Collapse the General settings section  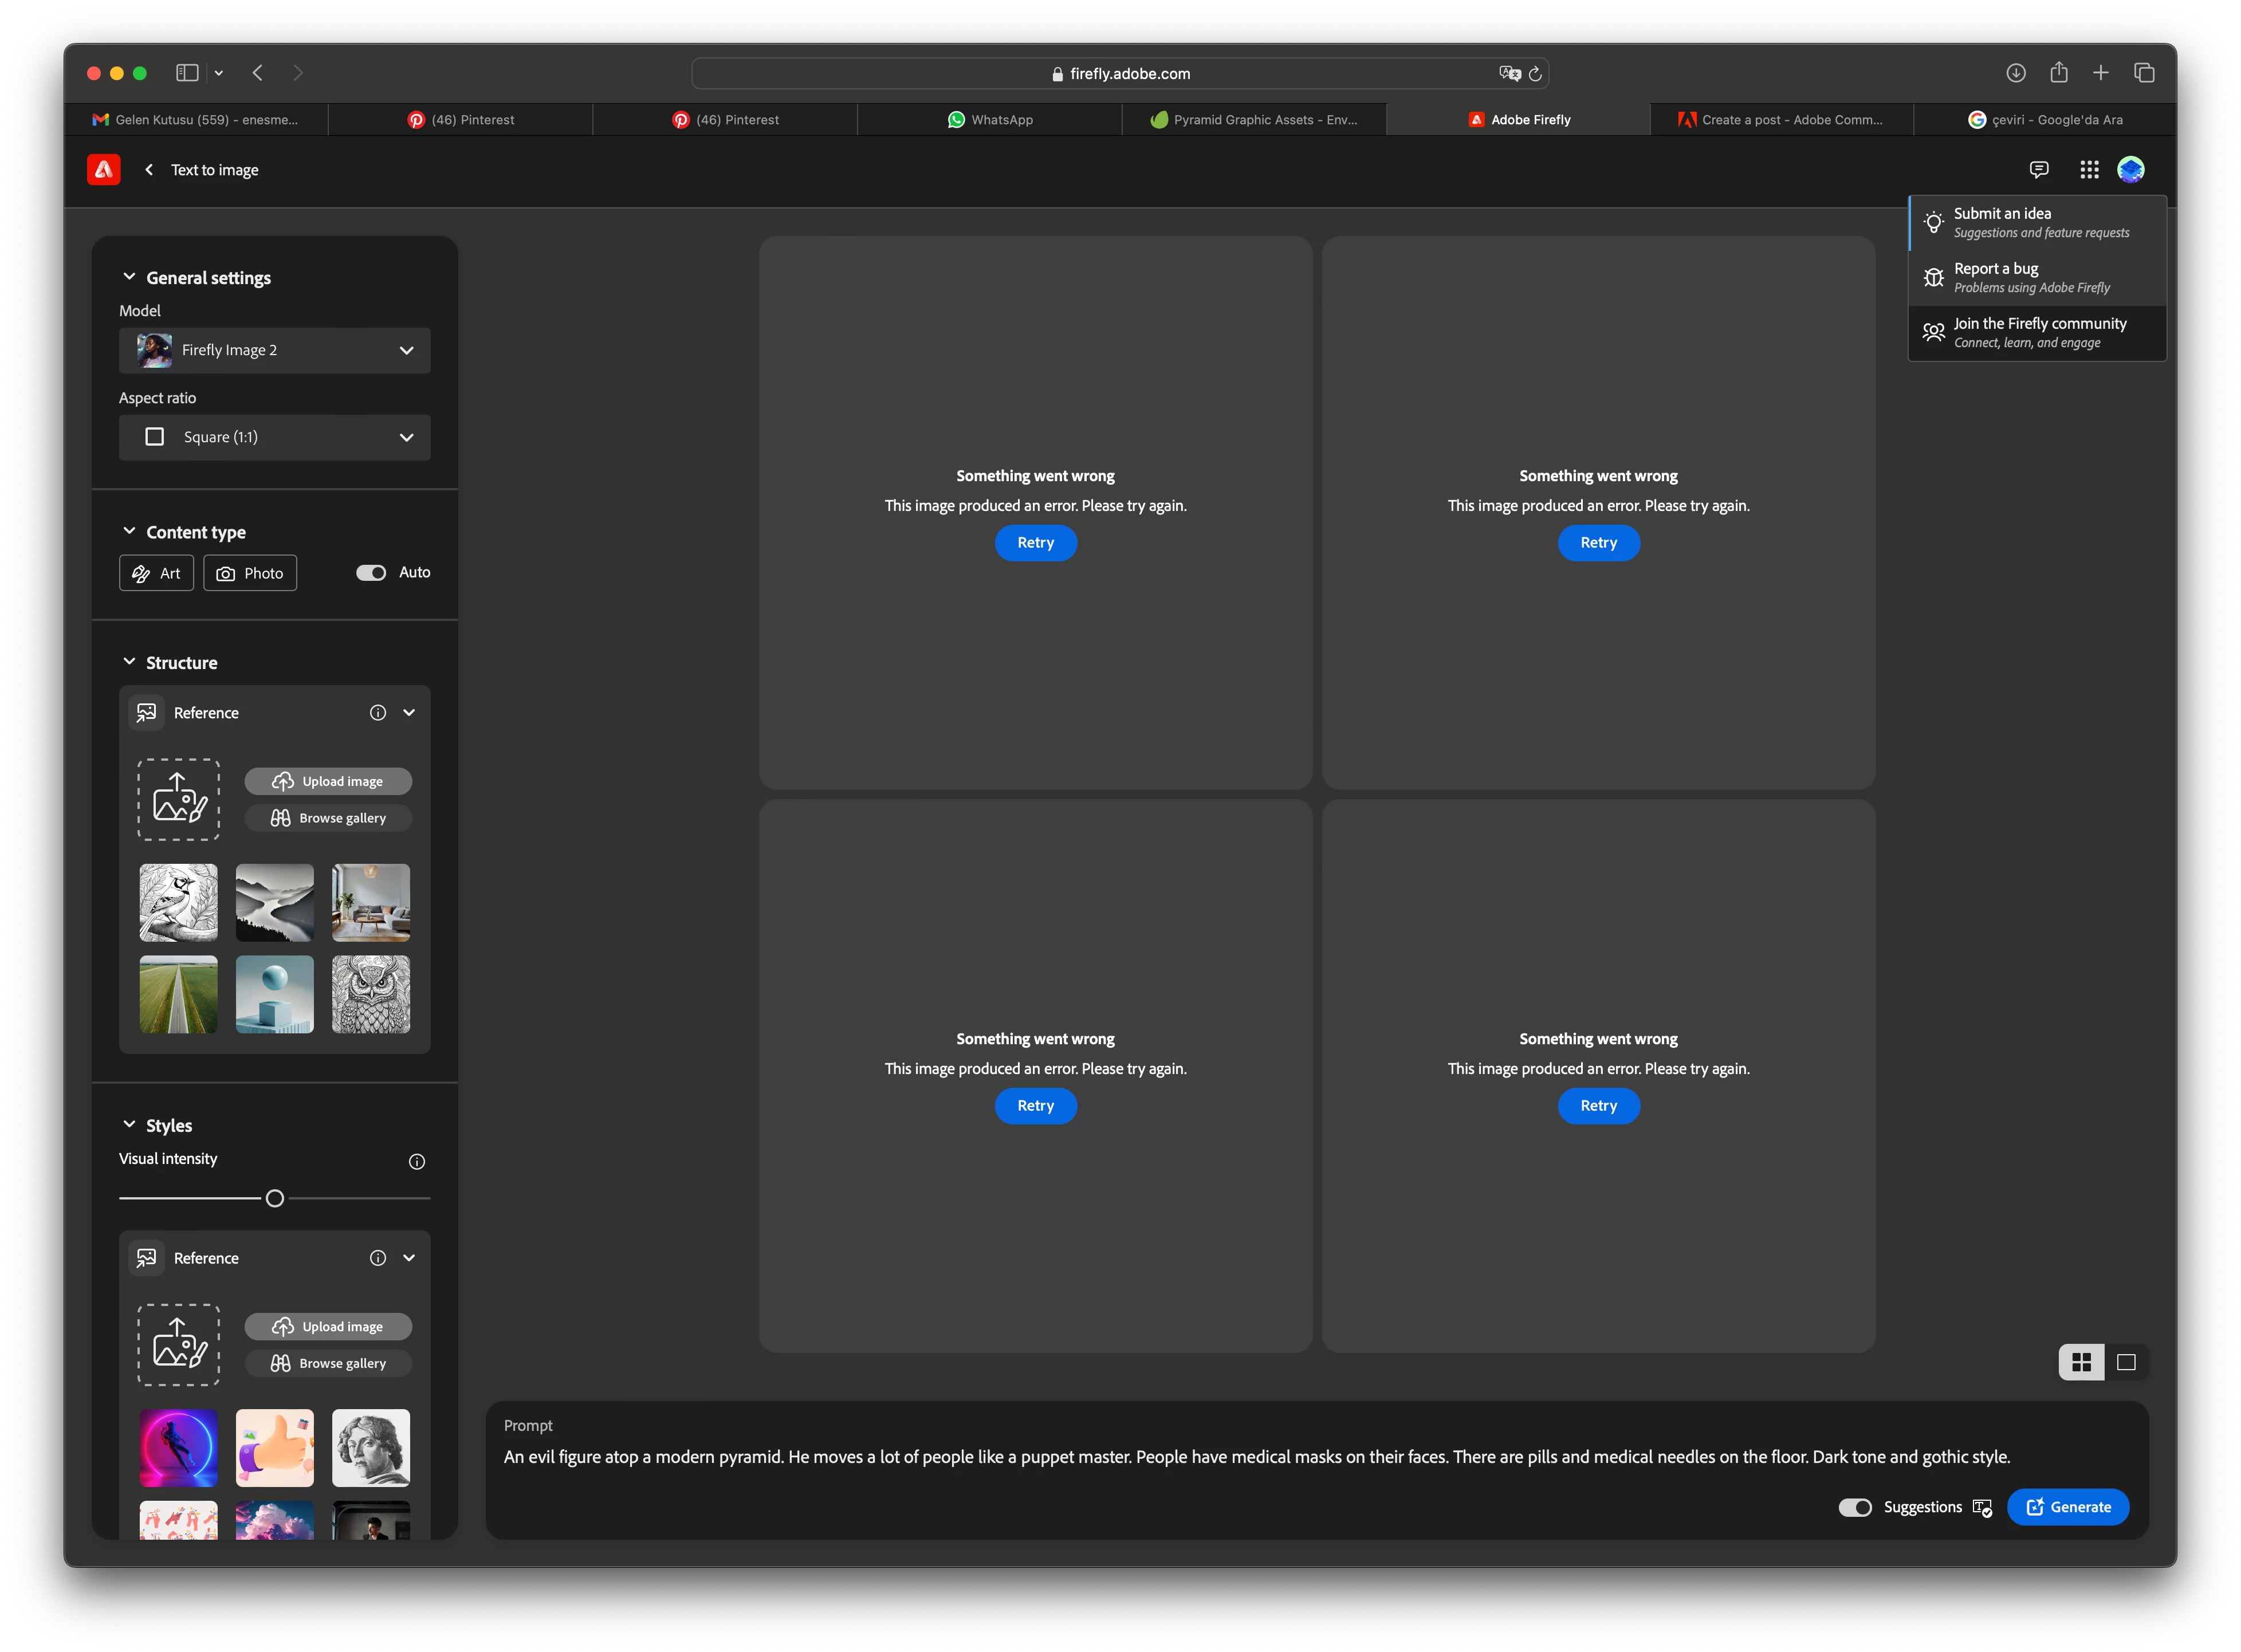point(129,277)
